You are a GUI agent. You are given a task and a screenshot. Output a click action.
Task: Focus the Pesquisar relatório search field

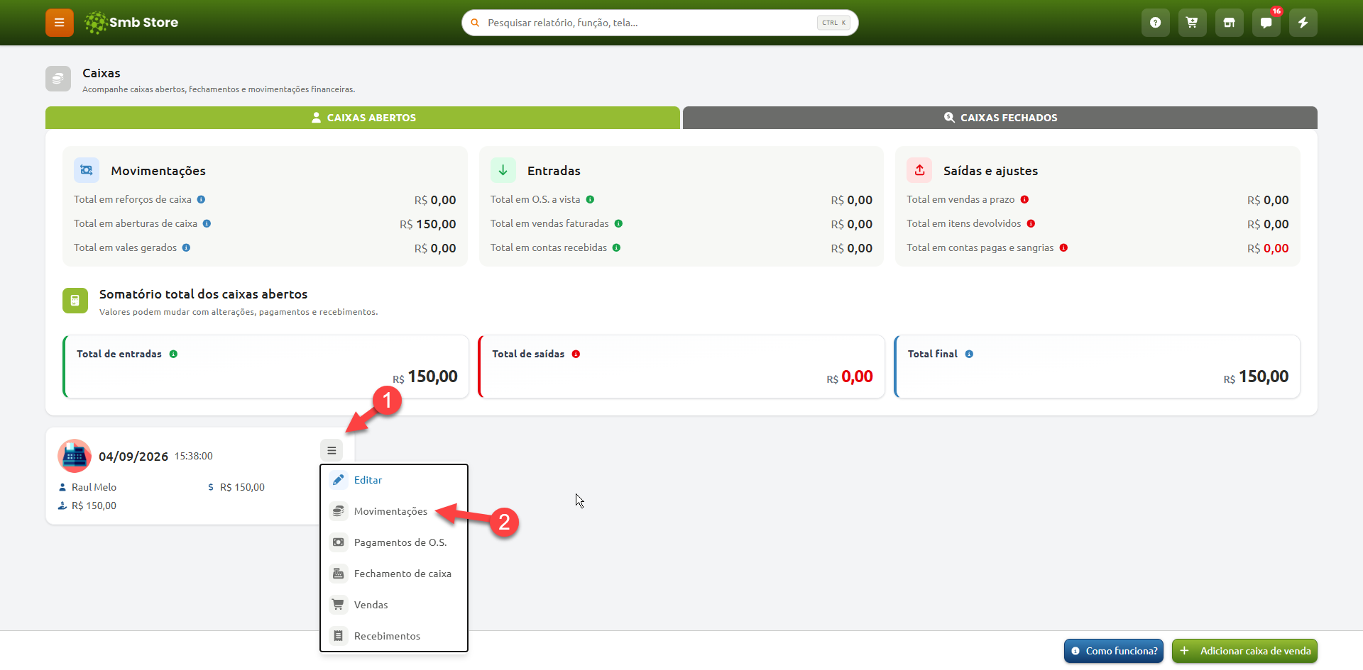click(660, 23)
